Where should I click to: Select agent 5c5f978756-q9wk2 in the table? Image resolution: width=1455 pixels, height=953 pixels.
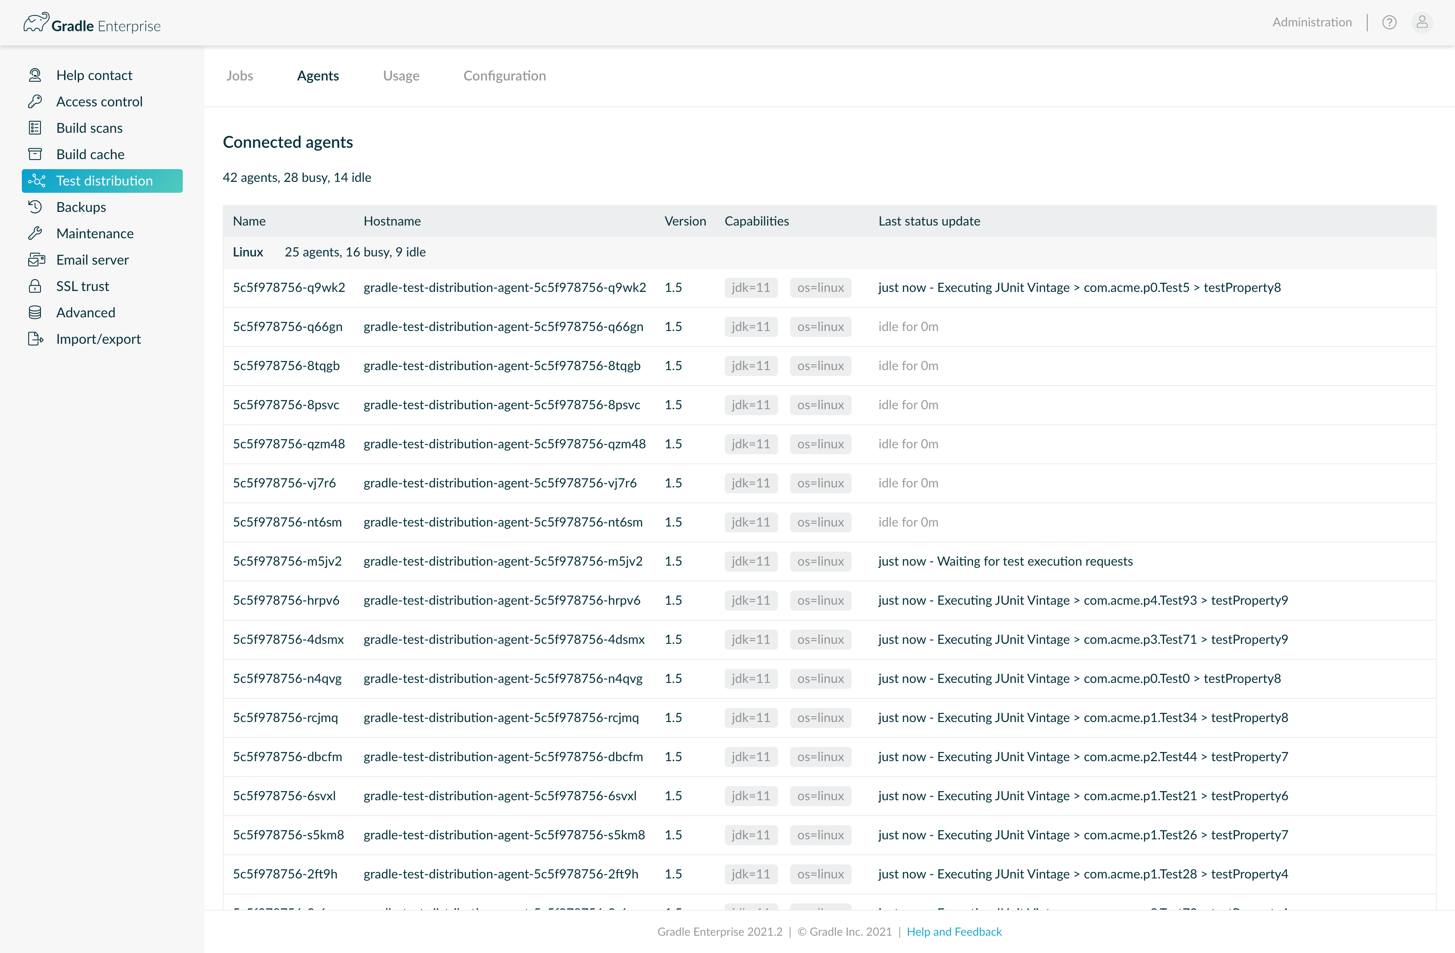(289, 287)
